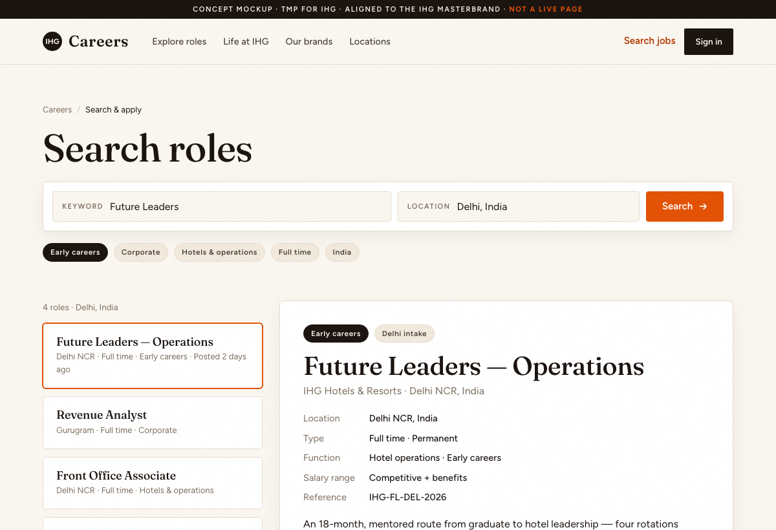Viewport: 776px width, 530px height.
Task: Click the Search & apply breadcrumb
Action: 113,110
